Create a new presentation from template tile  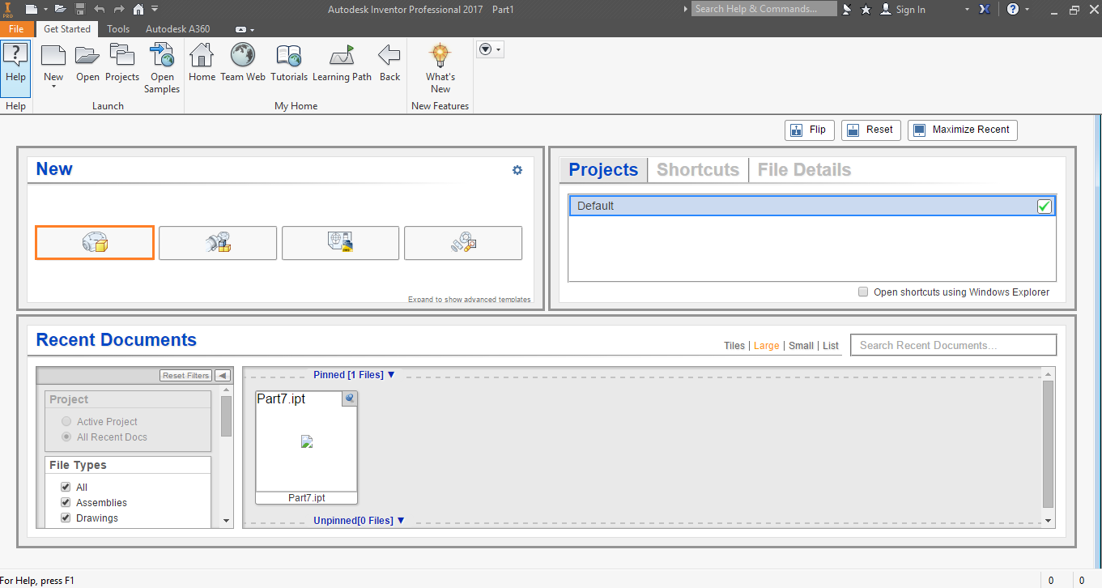463,243
